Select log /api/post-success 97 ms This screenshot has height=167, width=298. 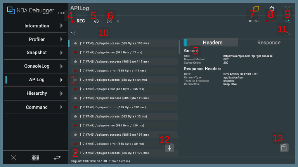click(x=124, y=135)
